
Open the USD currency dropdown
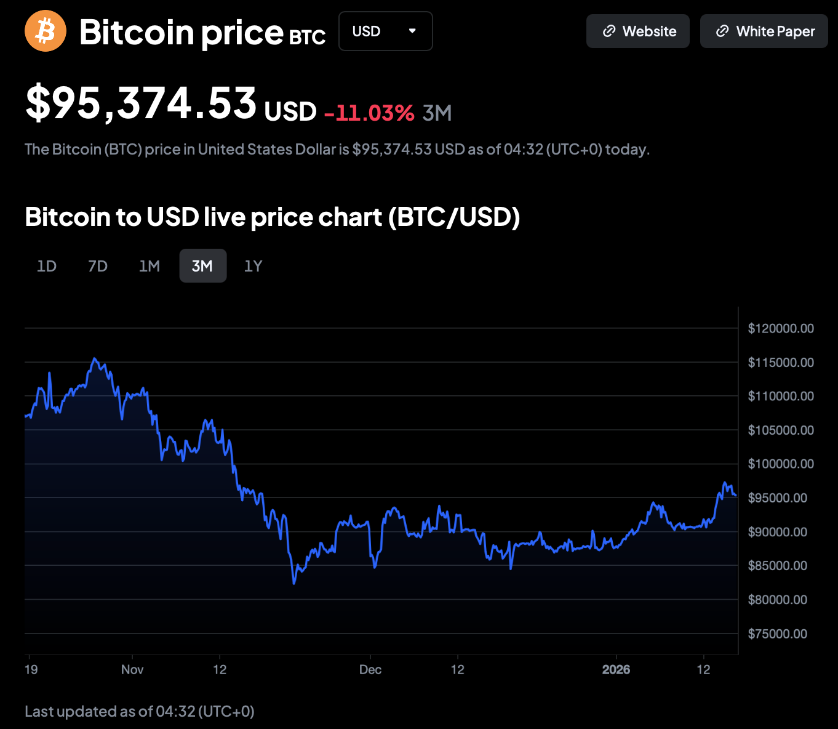[x=385, y=31]
